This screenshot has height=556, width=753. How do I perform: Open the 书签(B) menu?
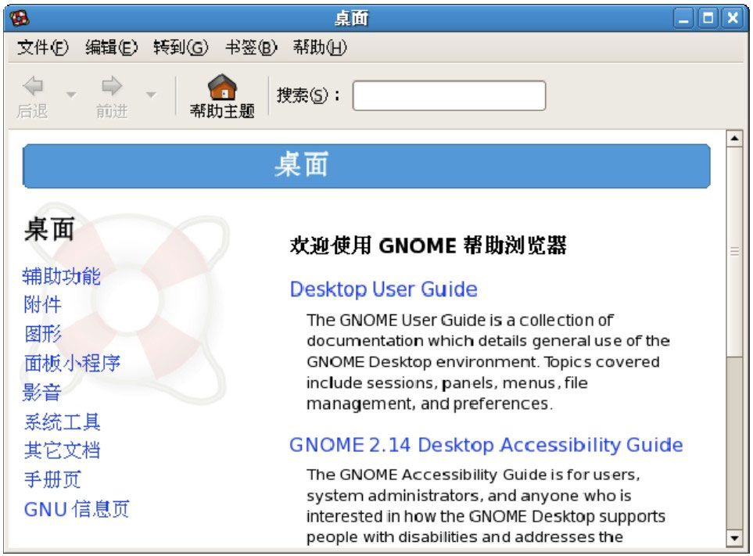(251, 47)
